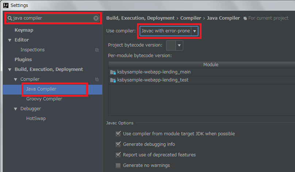Collapse the Editor tree node
295x172 pixels.
pos(10,40)
